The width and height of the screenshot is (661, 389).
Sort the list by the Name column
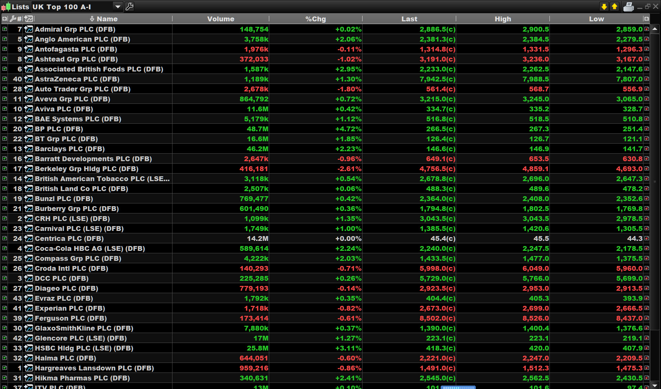pyautogui.click(x=107, y=19)
